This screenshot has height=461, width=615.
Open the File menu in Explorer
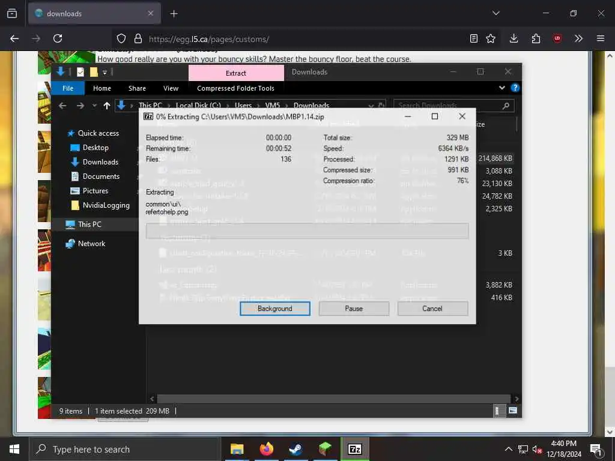point(68,88)
